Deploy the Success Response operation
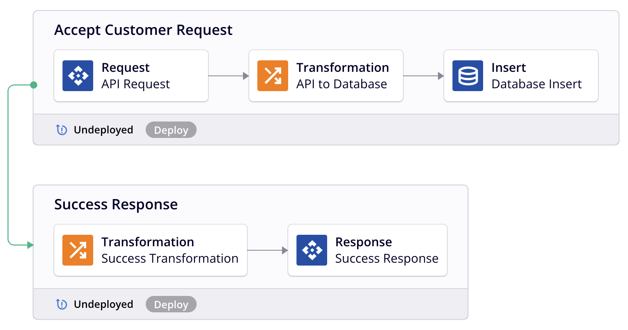The height and width of the screenshot is (330, 628). pos(171,305)
